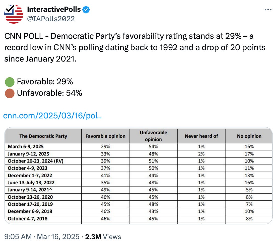Click the green circle beside Favorable

click(x=10, y=82)
